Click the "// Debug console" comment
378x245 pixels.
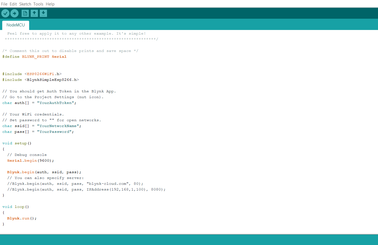click(27, 155)
